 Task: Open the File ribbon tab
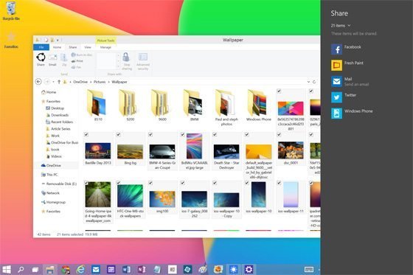[x=41, y=47]
